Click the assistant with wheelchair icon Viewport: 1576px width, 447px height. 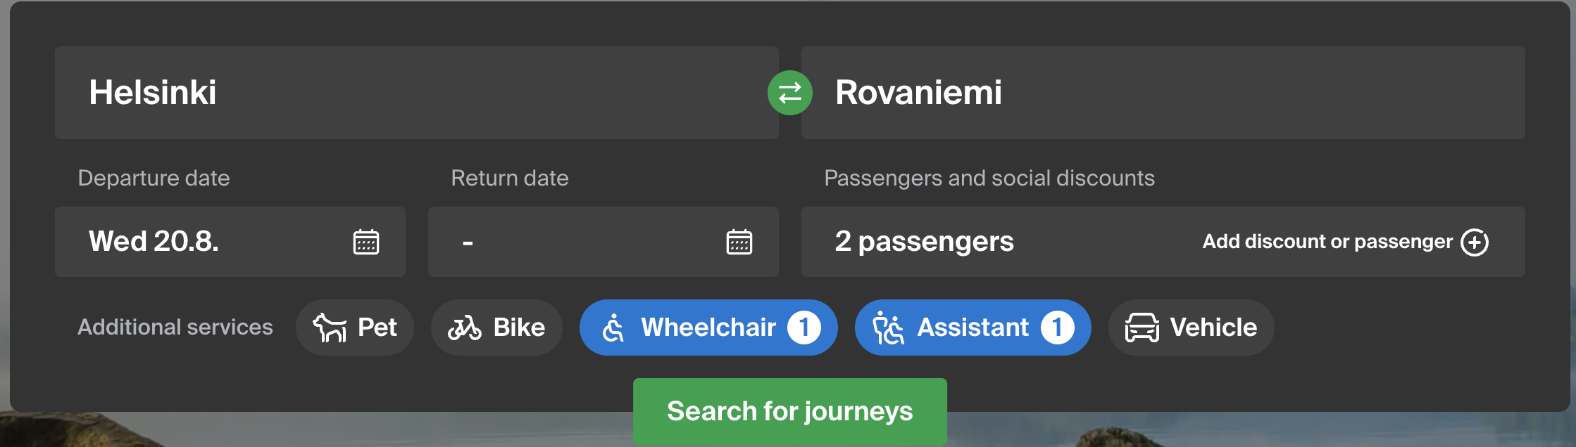[889, 328]
